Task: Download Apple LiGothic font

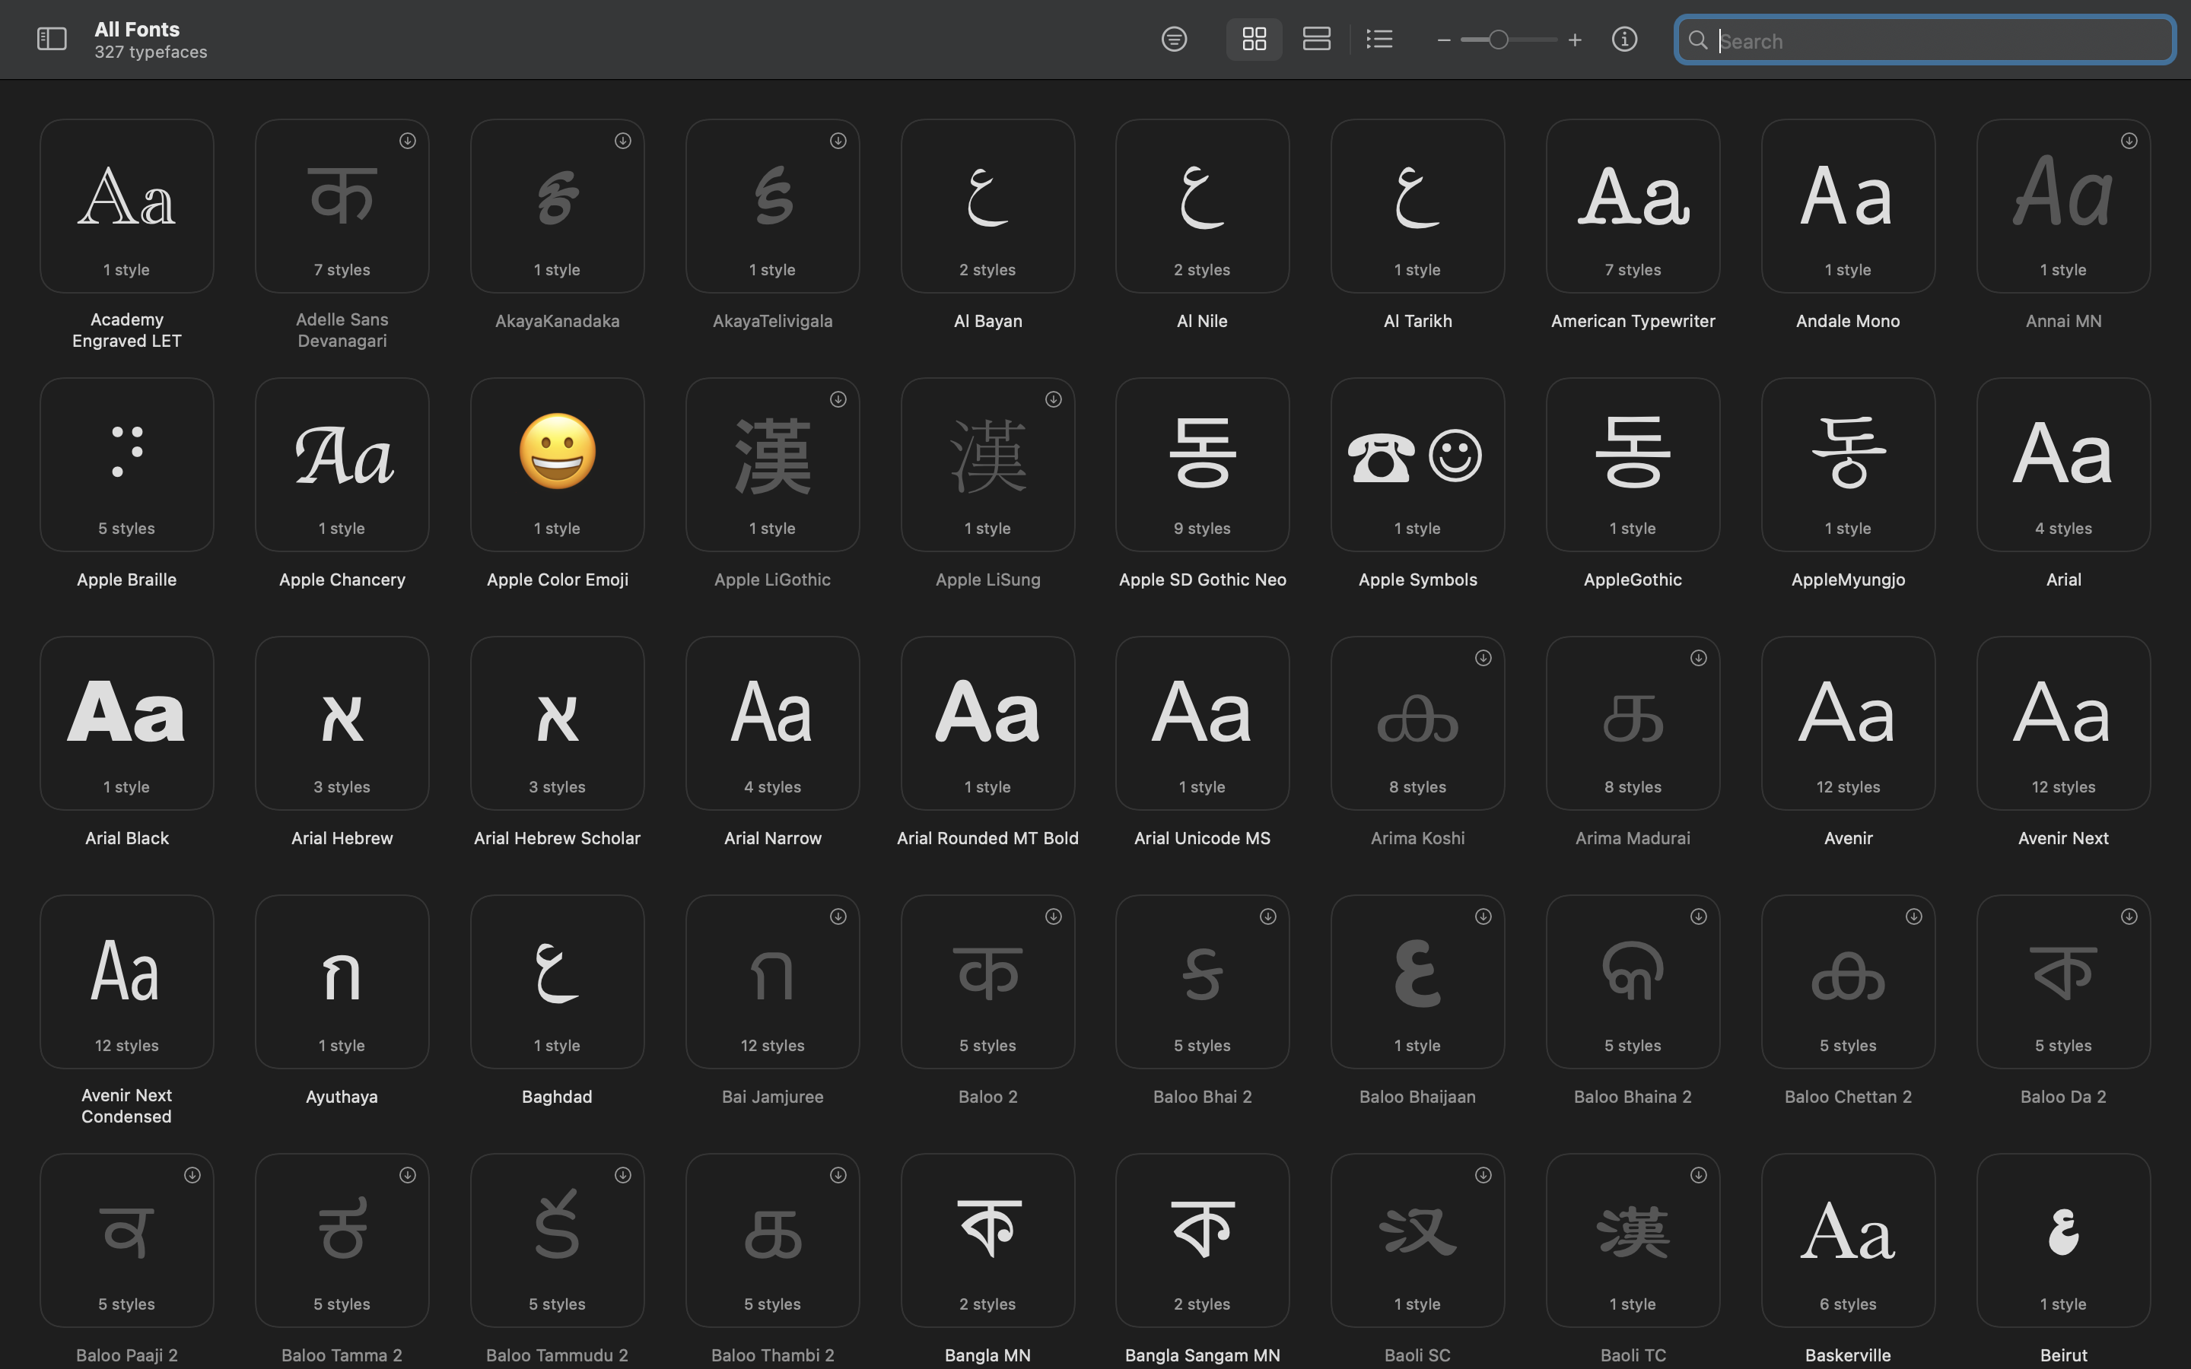Action: coord(838,399)
